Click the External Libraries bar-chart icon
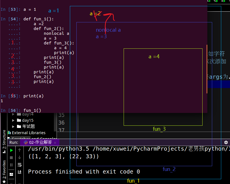230x184 pixels. tap(9, 133)
